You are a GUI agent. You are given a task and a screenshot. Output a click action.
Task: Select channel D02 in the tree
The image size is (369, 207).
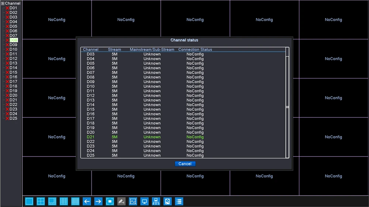13,13
